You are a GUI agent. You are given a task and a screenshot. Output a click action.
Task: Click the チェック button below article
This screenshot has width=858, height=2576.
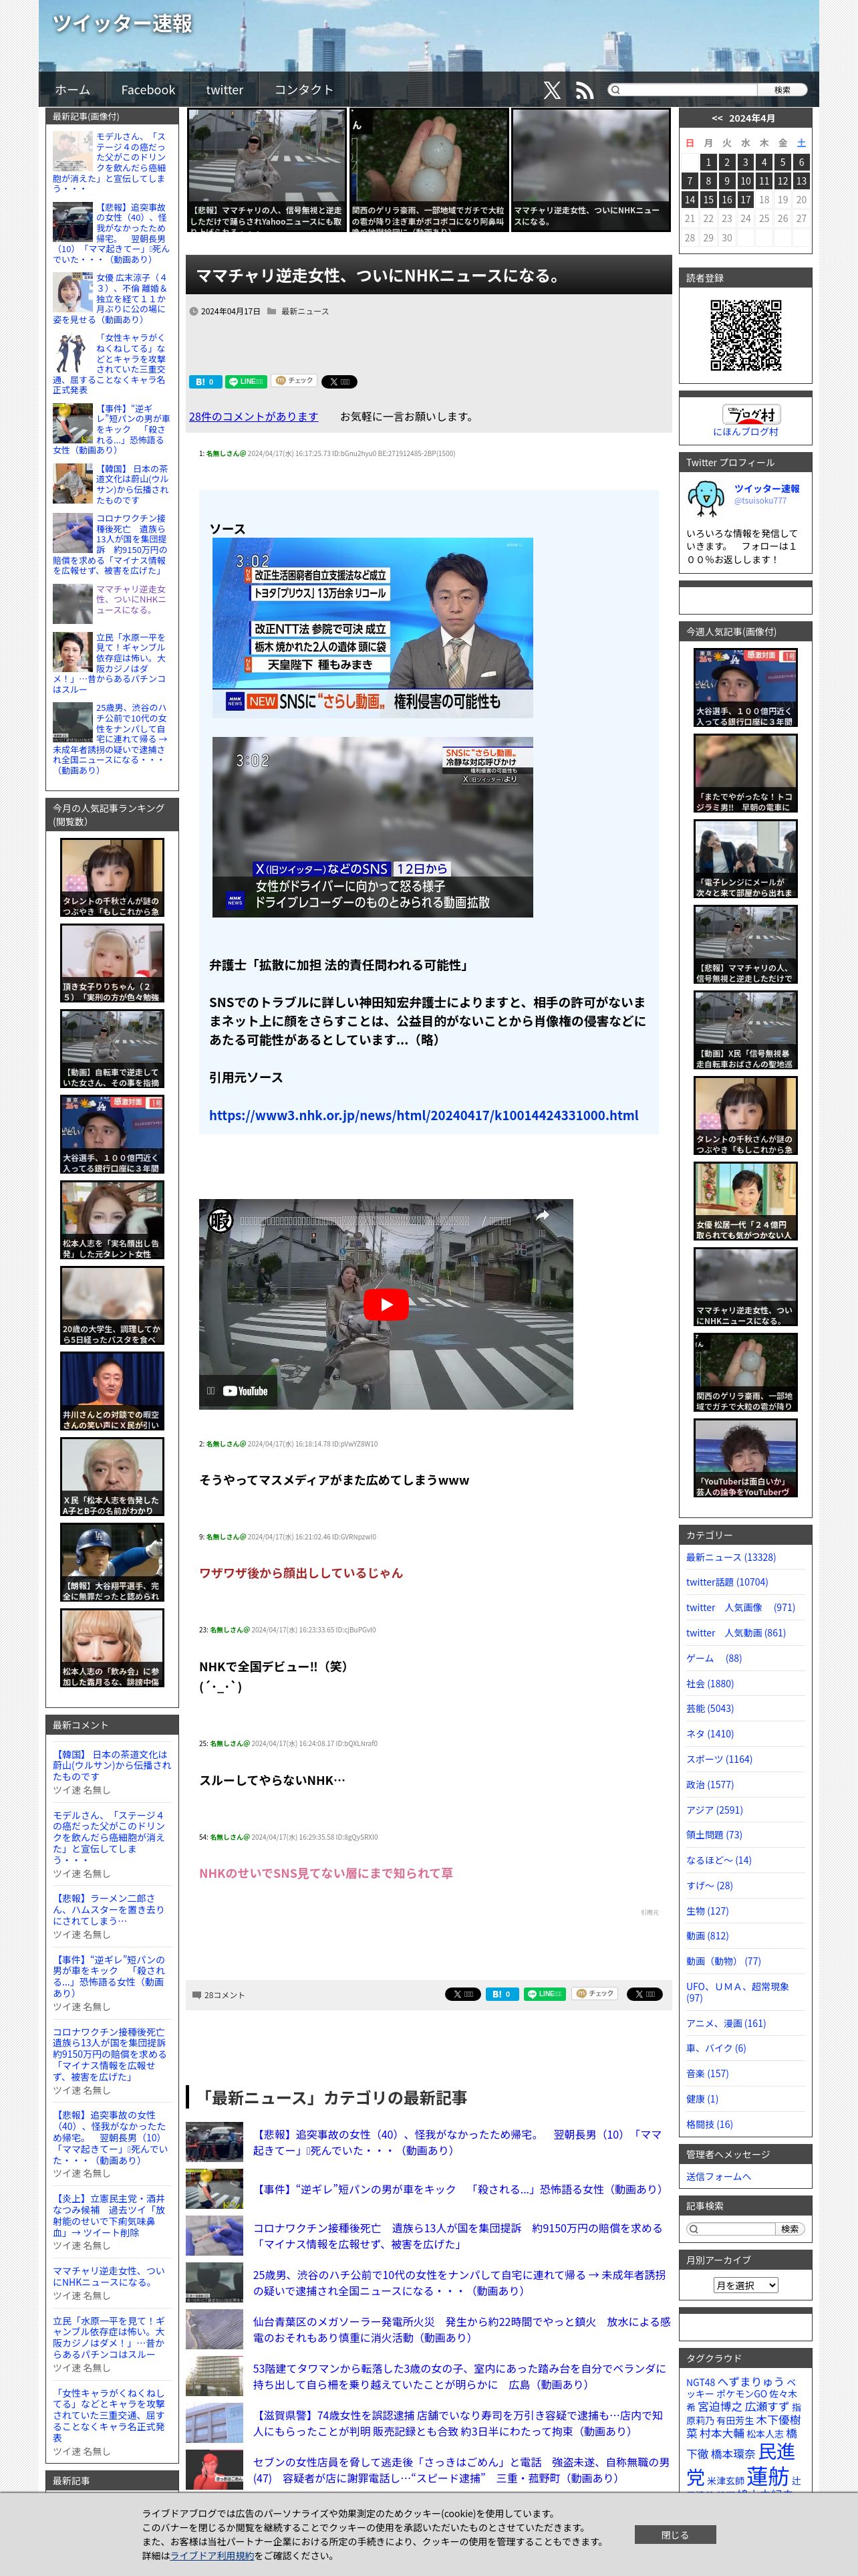coord(595,1994)
